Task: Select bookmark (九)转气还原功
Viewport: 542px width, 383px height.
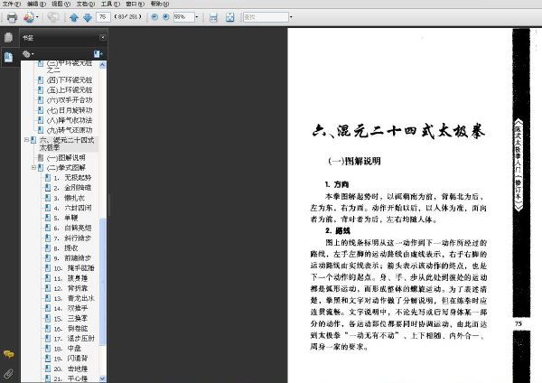Action: click(70, 130)
